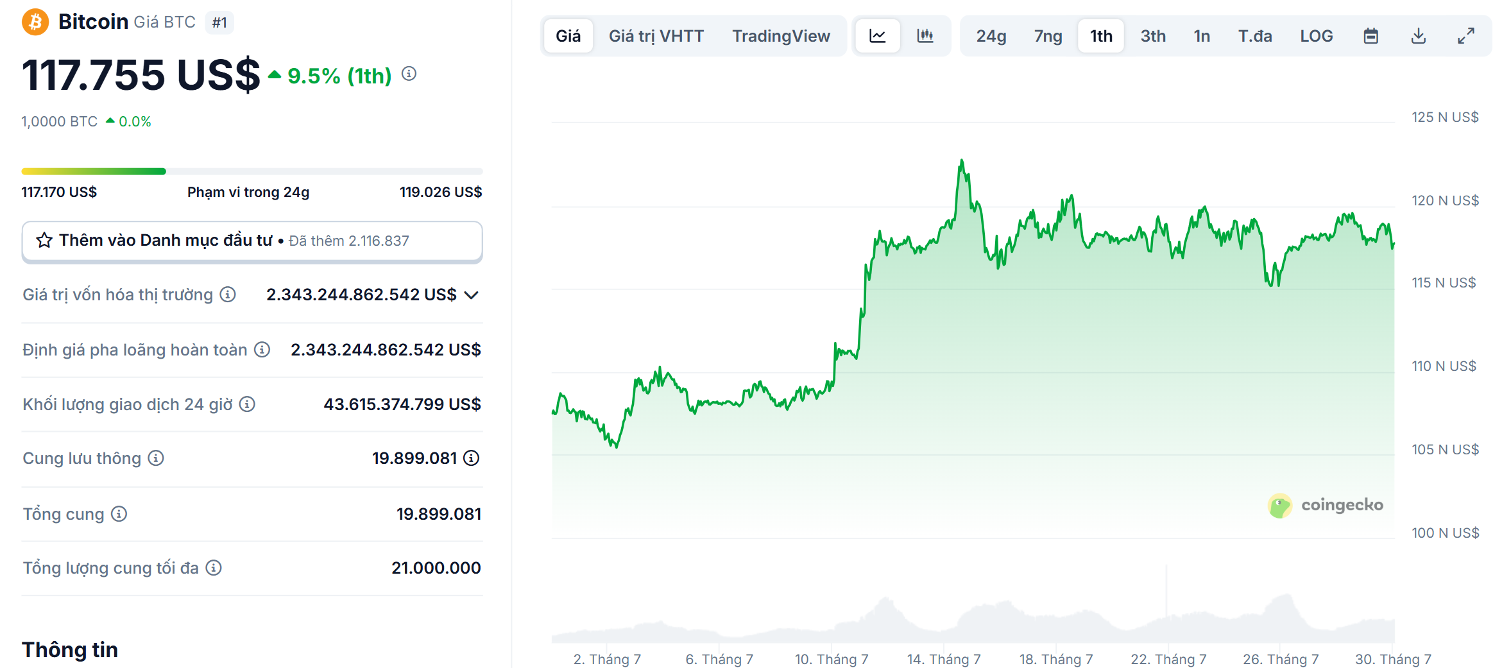
Task: Click Thêm vào Danh mục đầu tư button
Action: tap(252, 241)
